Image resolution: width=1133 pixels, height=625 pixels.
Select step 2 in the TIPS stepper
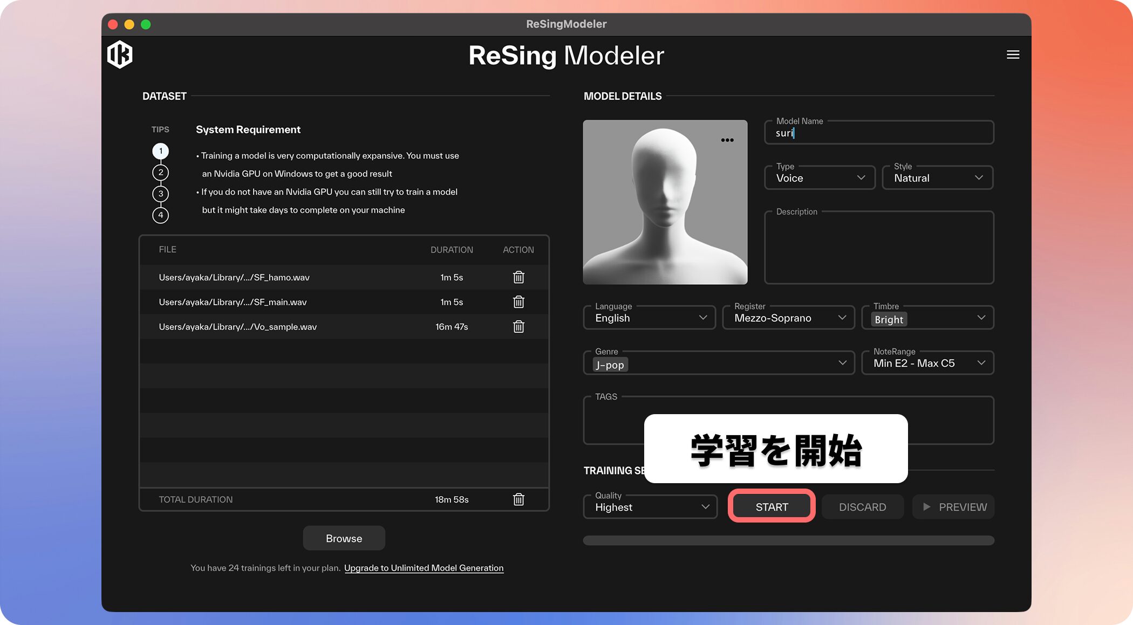pyautogui.click(x=160, y=172)
